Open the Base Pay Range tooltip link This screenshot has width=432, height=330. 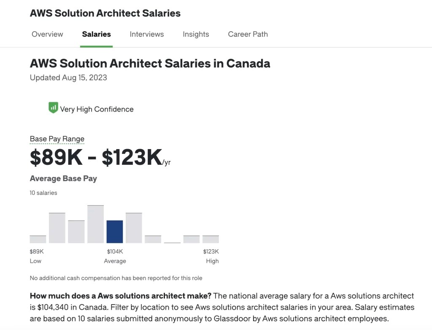click(57, 139)
